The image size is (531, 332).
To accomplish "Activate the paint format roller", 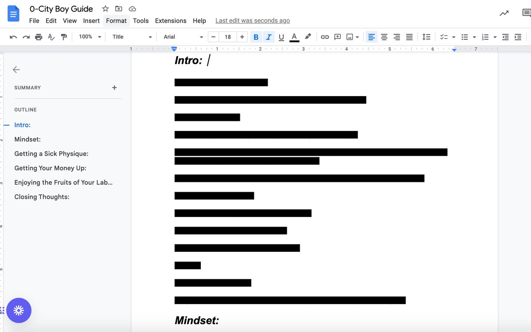I will coord(64,37).
